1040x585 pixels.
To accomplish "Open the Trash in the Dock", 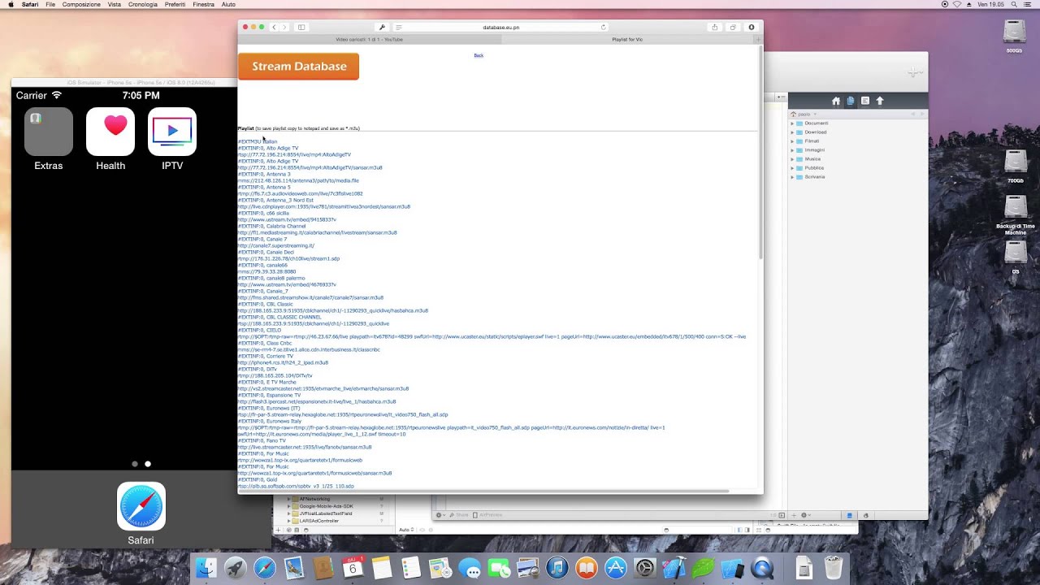I will point(833,568).
